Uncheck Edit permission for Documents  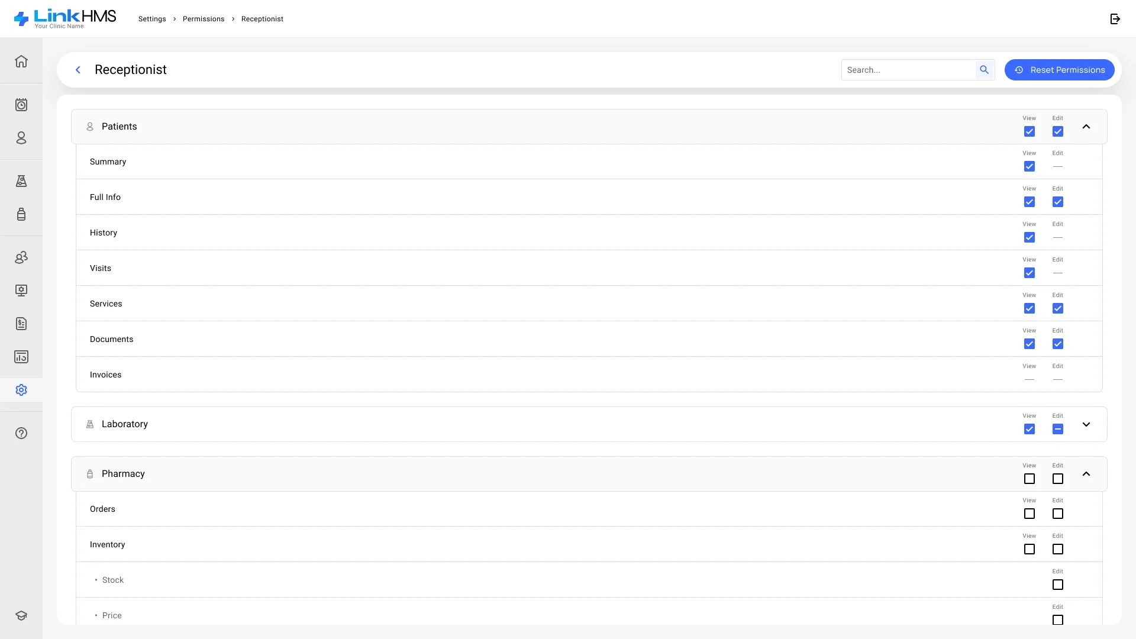tap(1058, 344)
